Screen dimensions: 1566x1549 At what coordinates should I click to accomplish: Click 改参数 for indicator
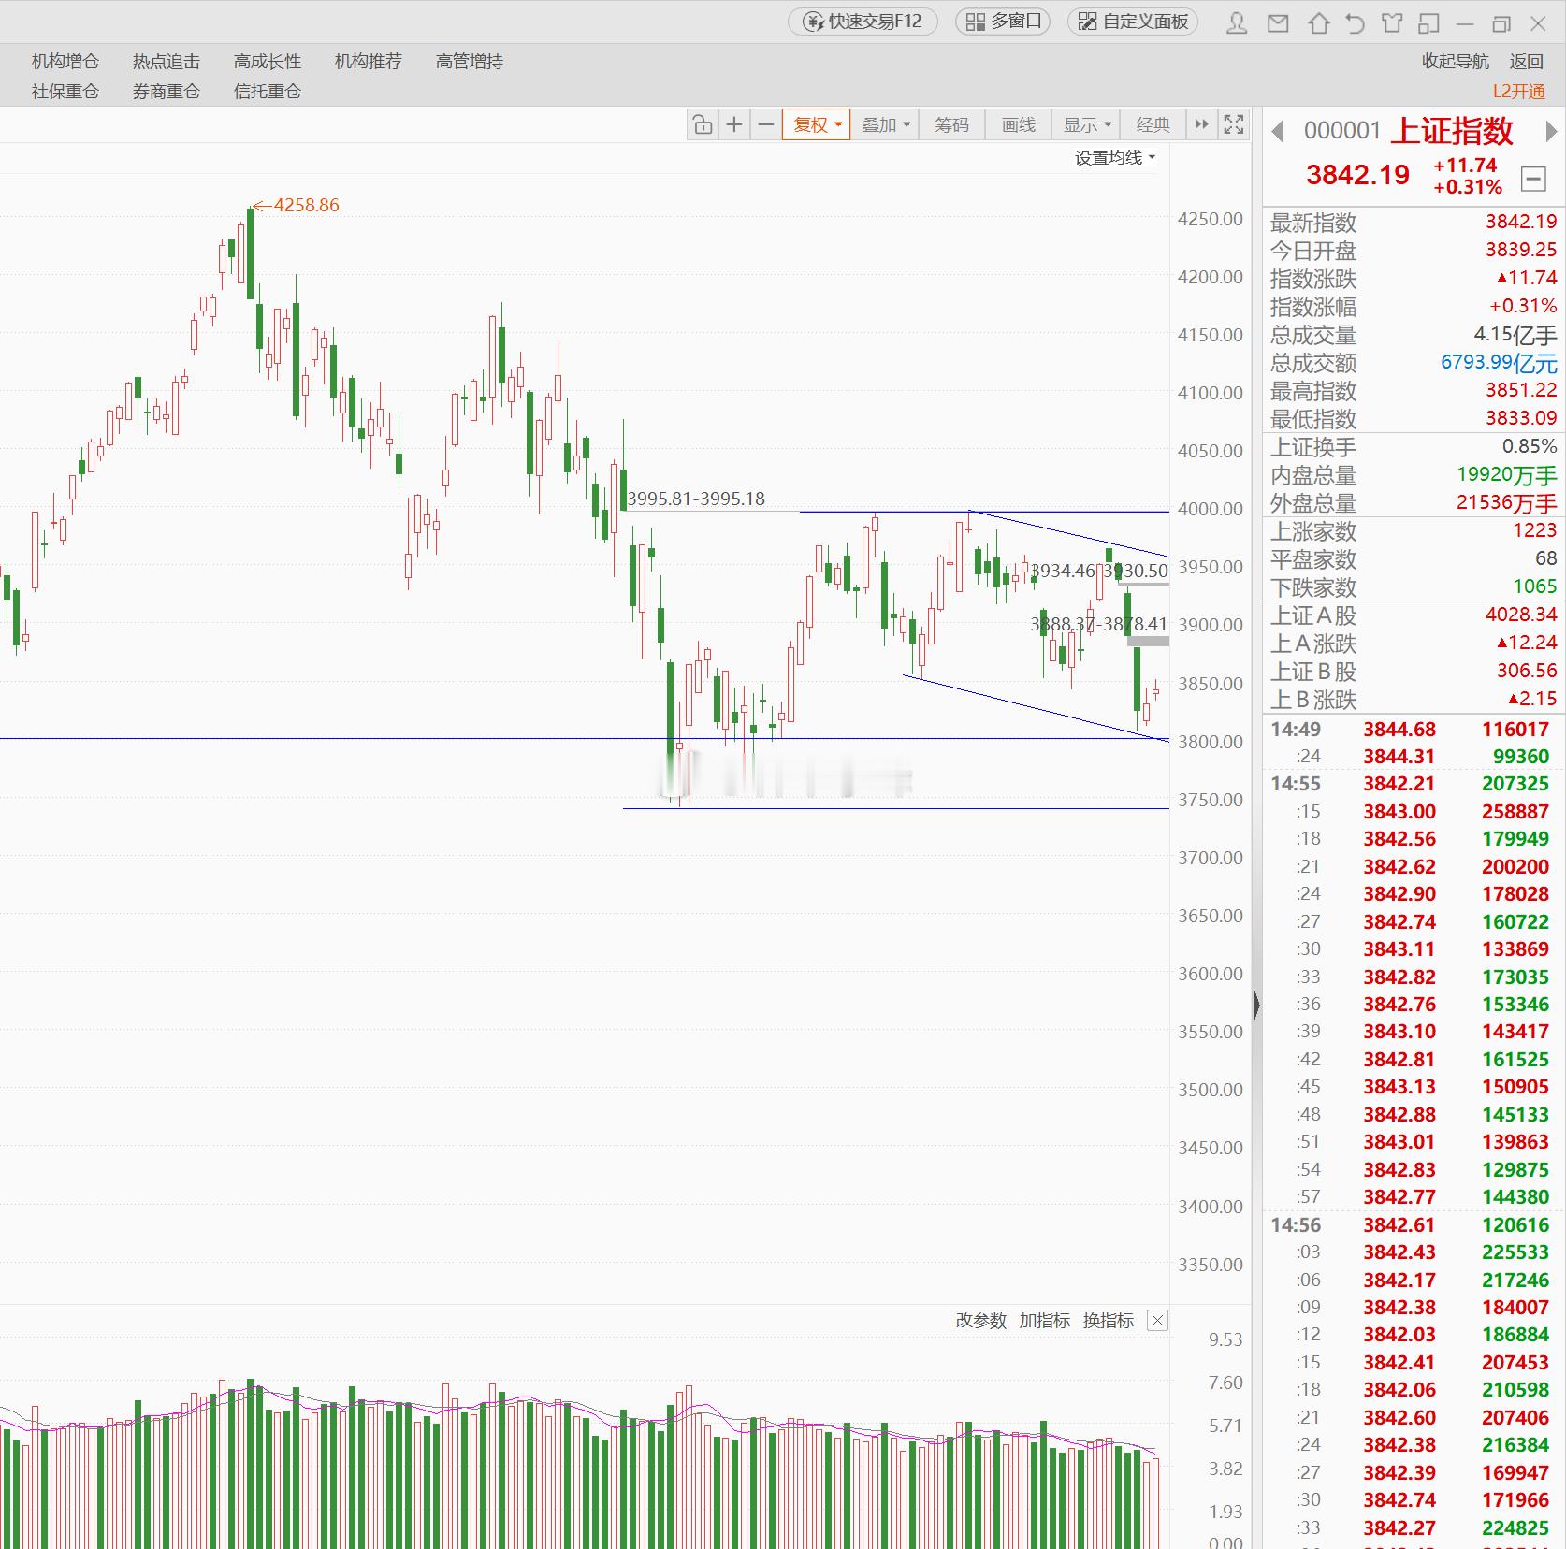pos(980,1321)
